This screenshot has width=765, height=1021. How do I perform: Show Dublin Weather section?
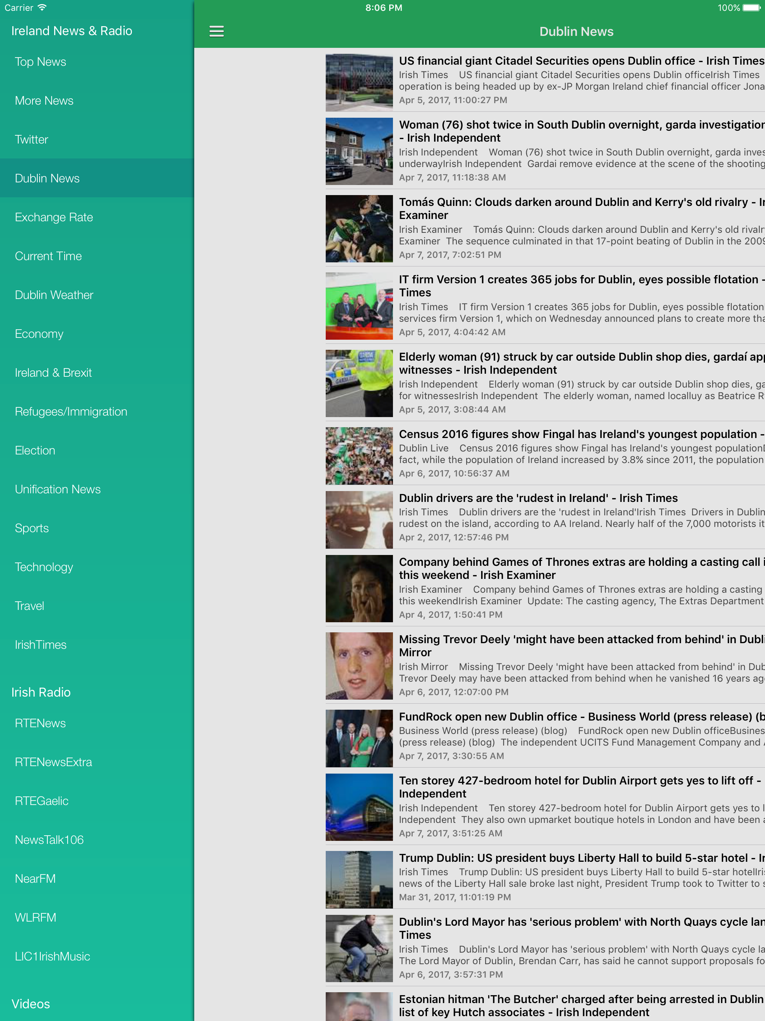click(97, 295)
